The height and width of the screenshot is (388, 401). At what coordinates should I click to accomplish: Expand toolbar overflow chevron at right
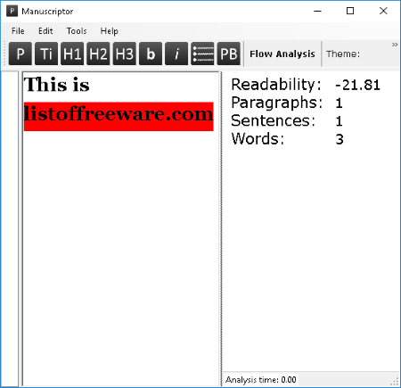(x=395, y=45)
